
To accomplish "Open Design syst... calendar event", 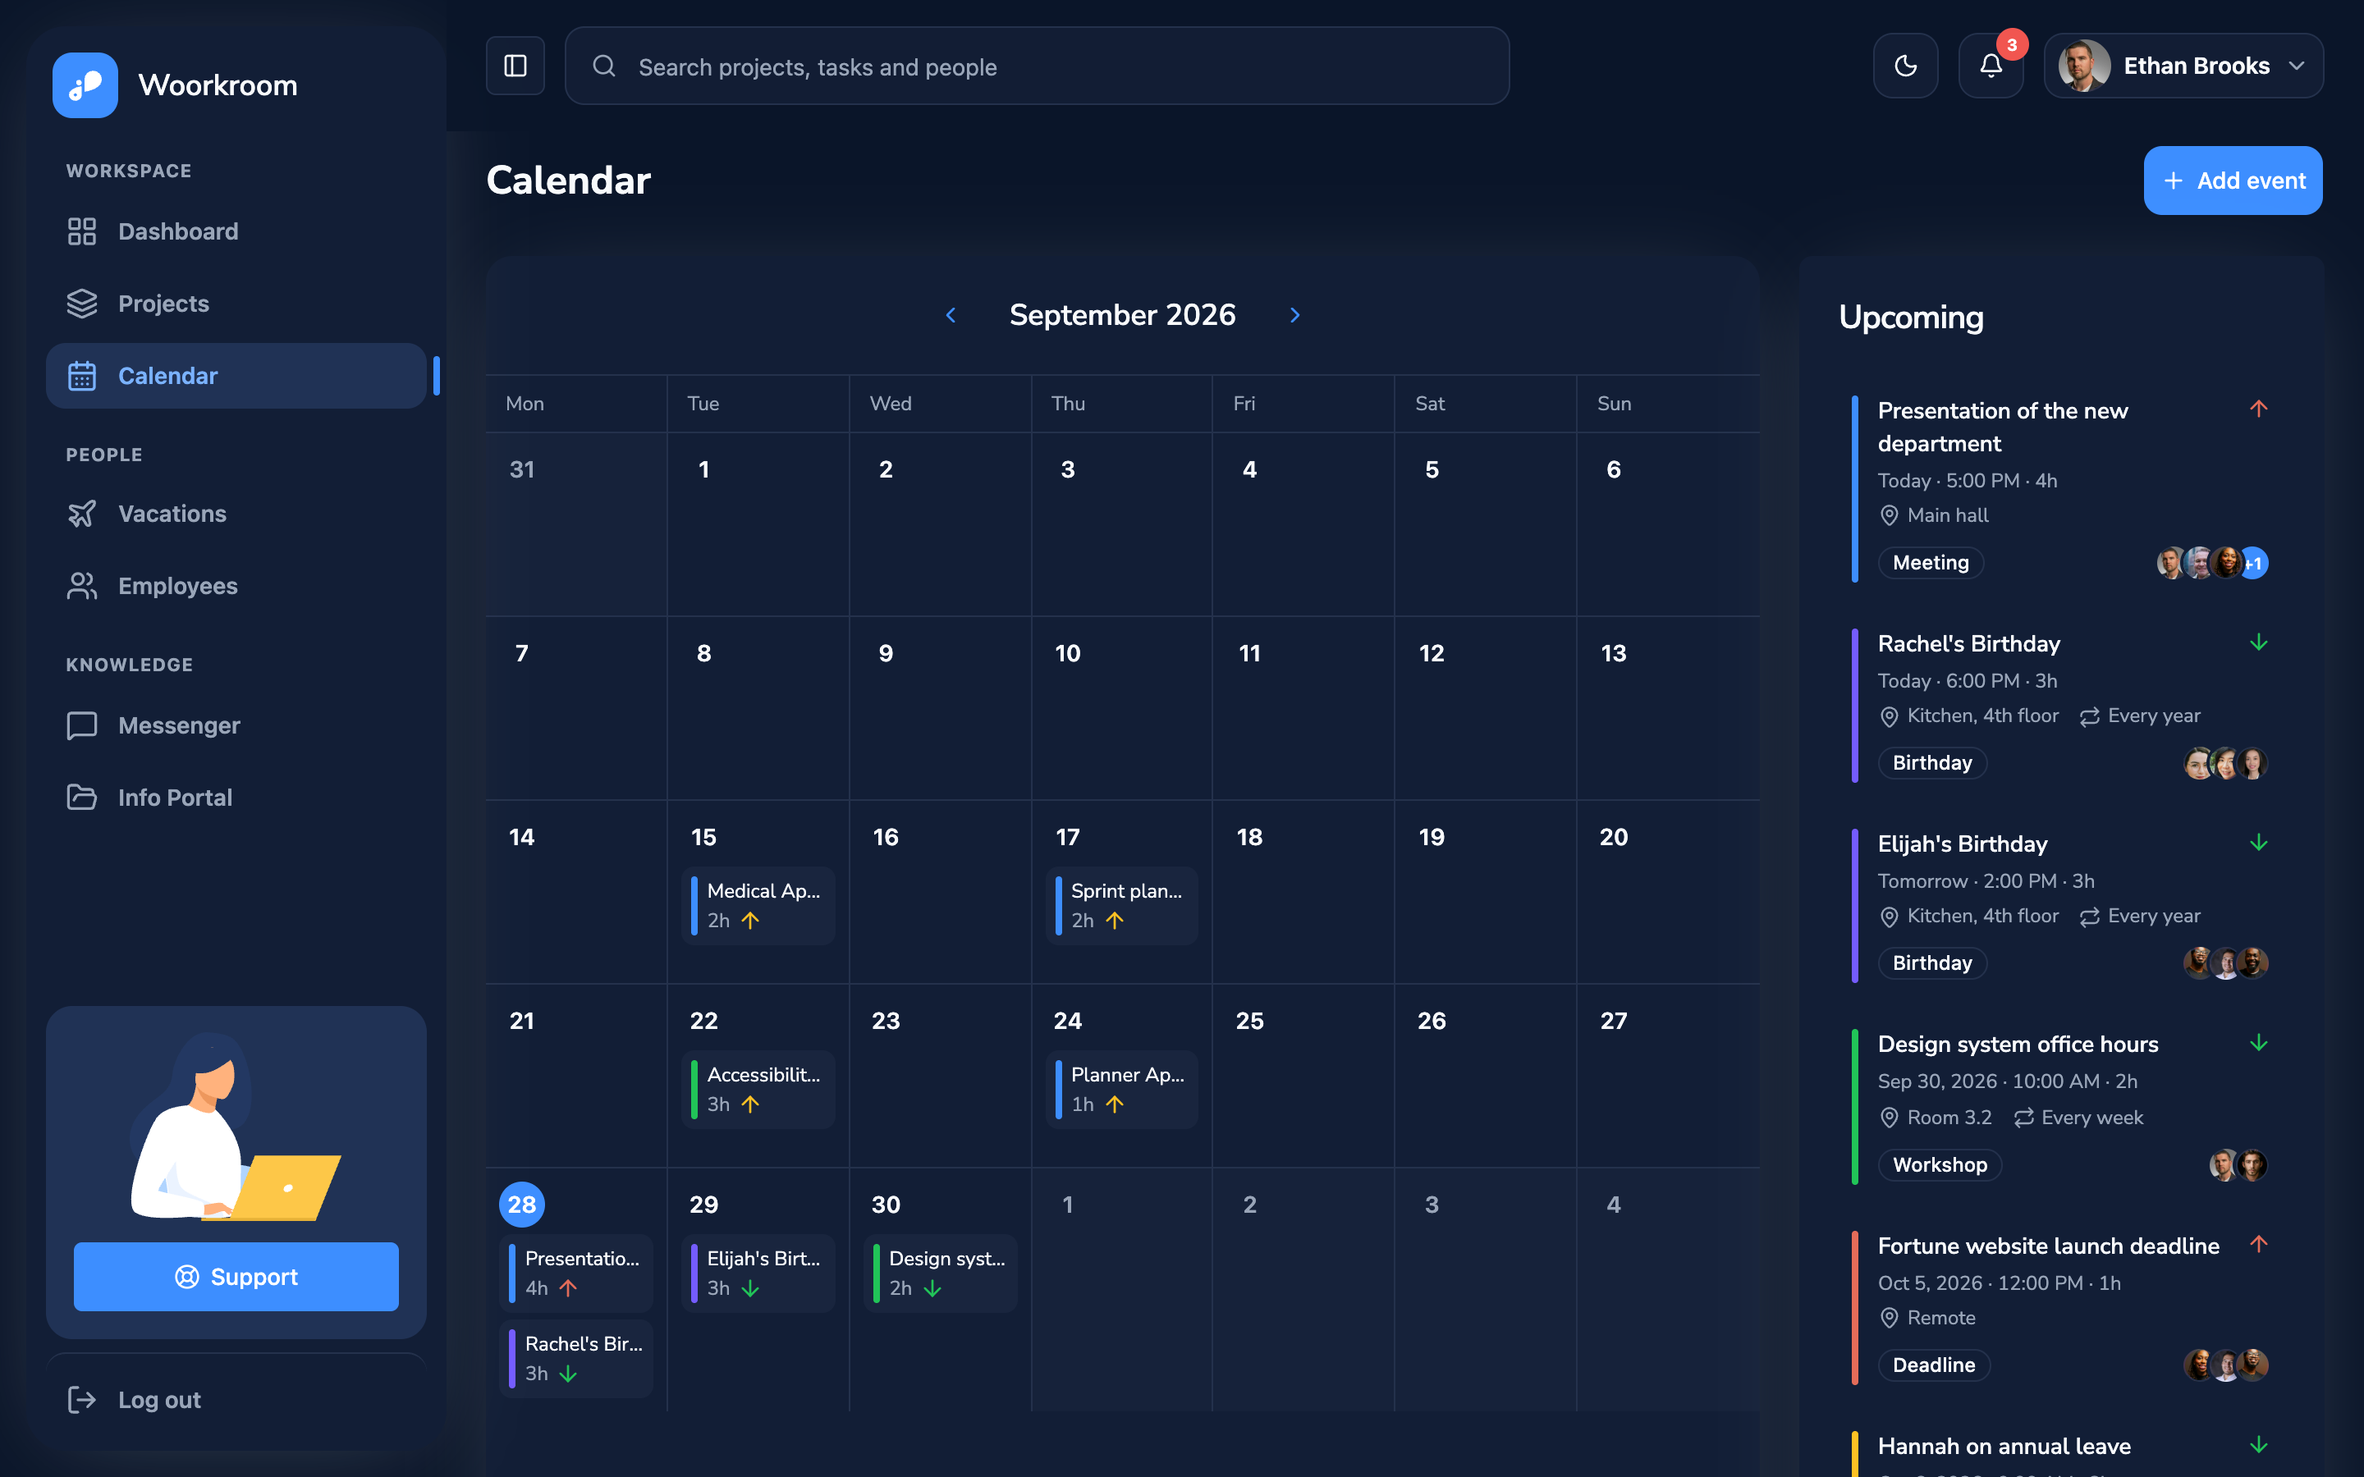I will pos(941,1273).
